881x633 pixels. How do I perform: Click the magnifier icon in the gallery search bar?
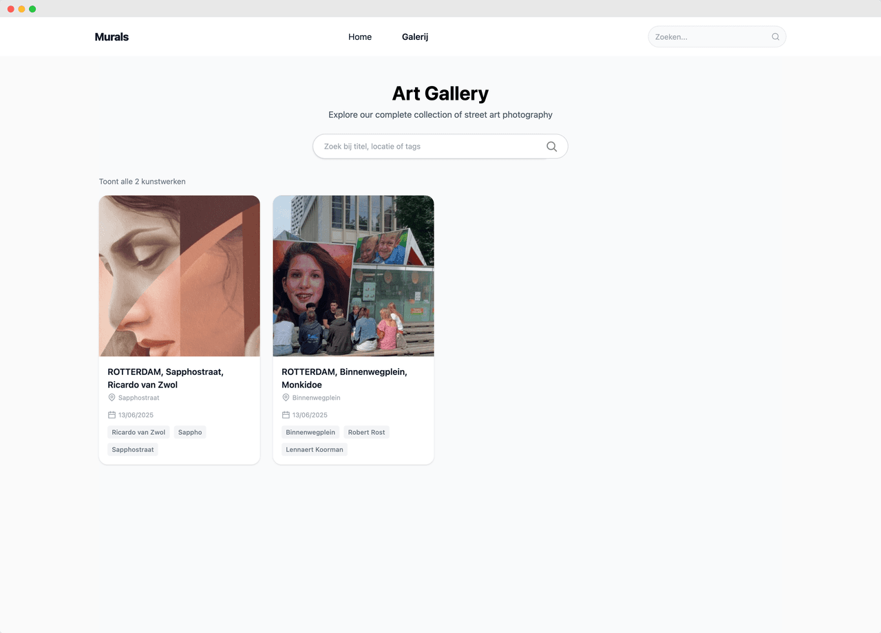click(551, 147)
